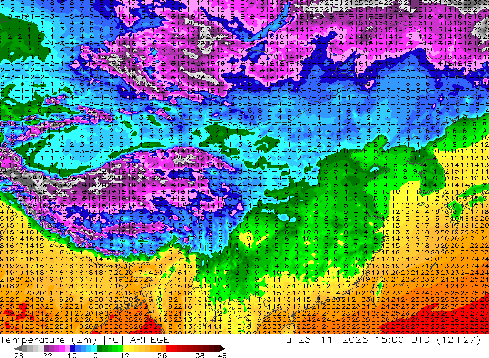
Task: Click the bright red swatch right of 26
Action: pos(169,348)
